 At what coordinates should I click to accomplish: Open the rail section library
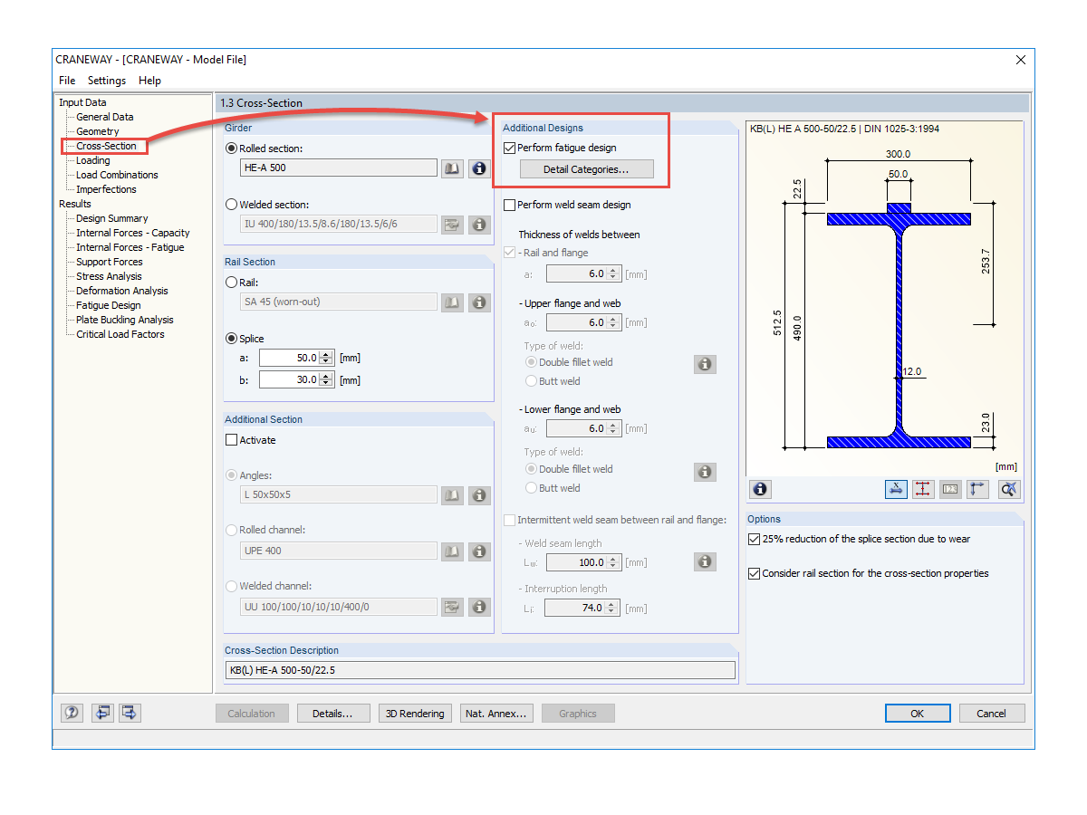pyautogui.click(x=451, y=302)
